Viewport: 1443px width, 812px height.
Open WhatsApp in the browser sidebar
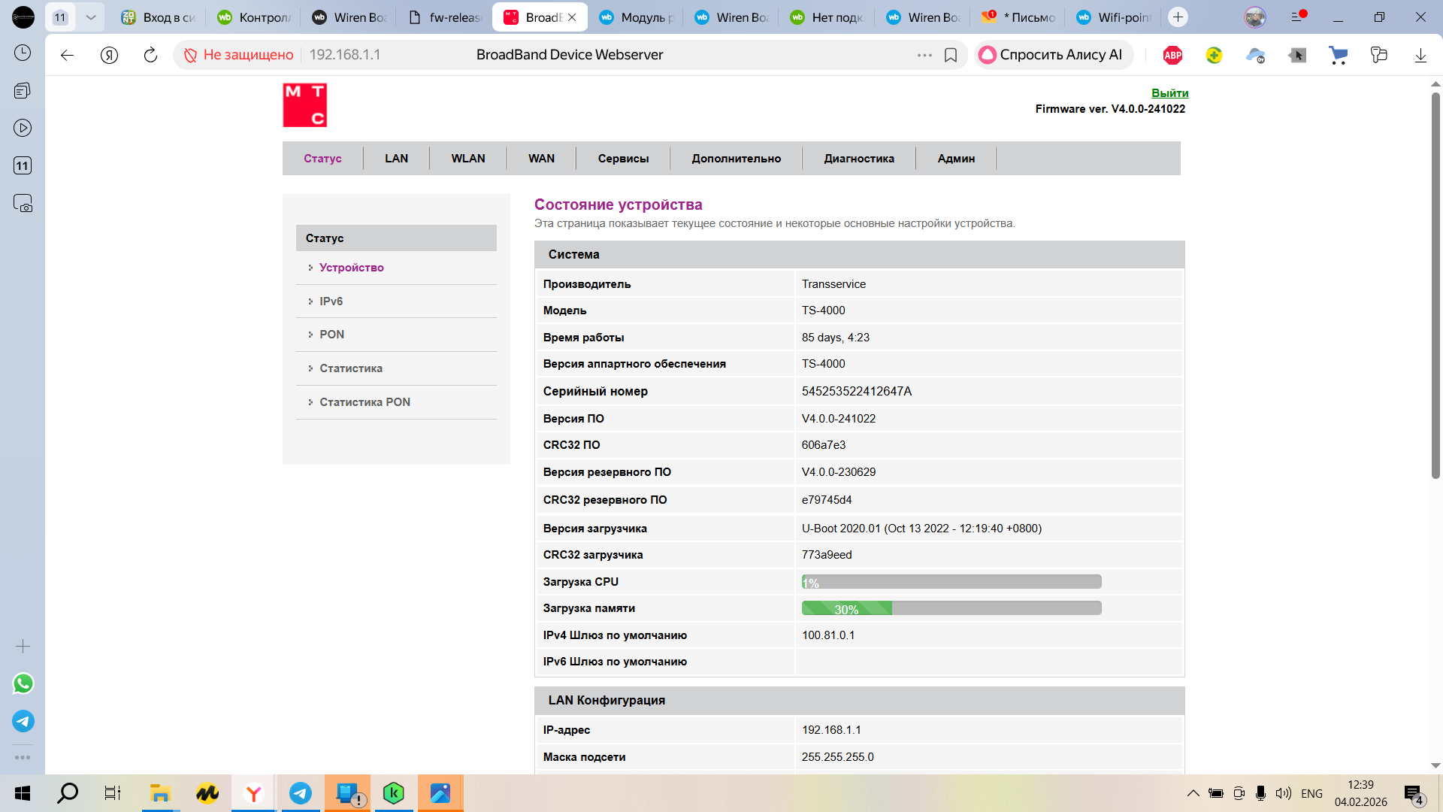point(23,683)
